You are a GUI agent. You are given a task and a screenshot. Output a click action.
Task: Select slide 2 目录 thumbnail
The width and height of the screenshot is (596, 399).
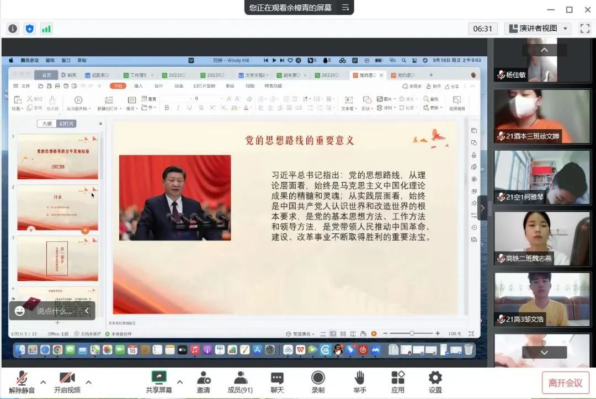[x=58, y=208]
